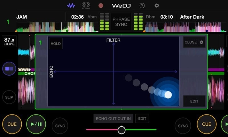Enable SYNC on the left deck

click(x=60, y=126)
